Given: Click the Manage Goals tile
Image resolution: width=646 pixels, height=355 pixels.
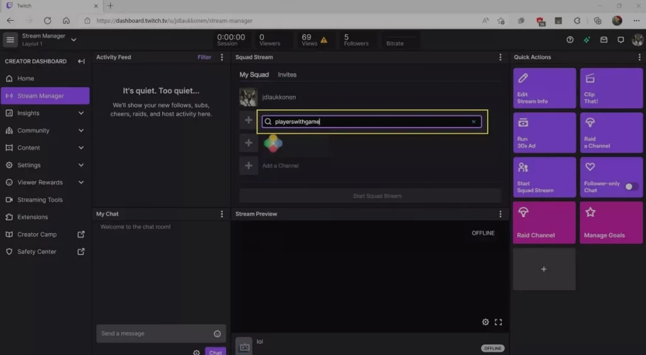Looking at the screenshot, I should [x=611, y=223].
